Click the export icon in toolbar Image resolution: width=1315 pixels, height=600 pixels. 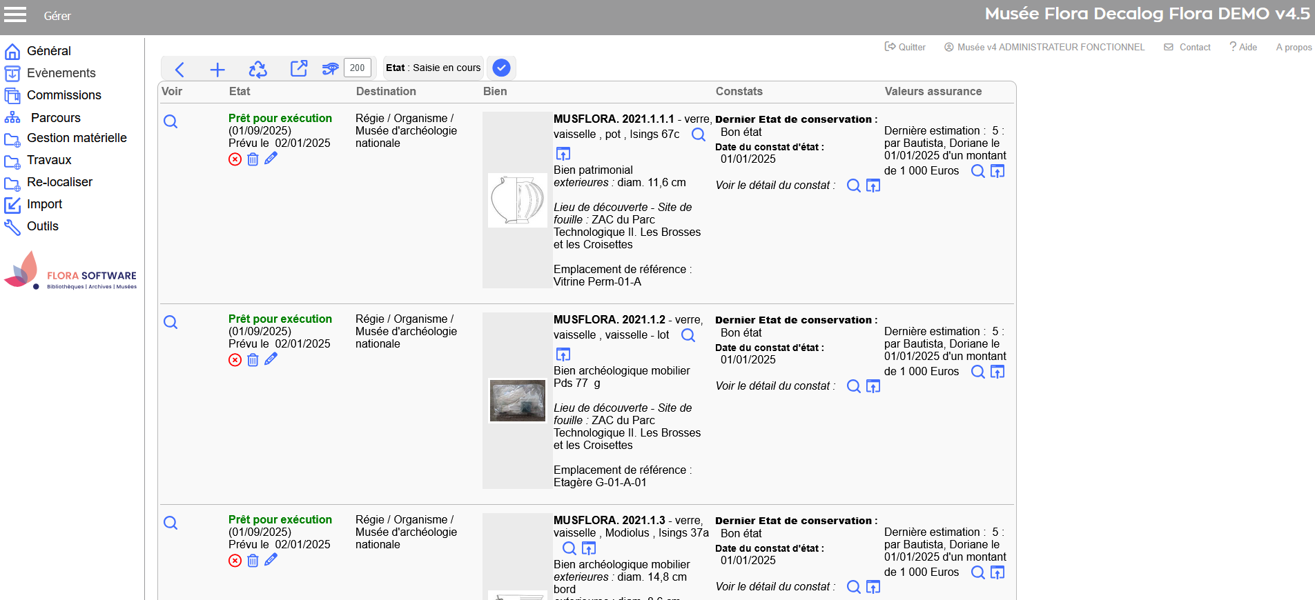(x=298, y=69)
